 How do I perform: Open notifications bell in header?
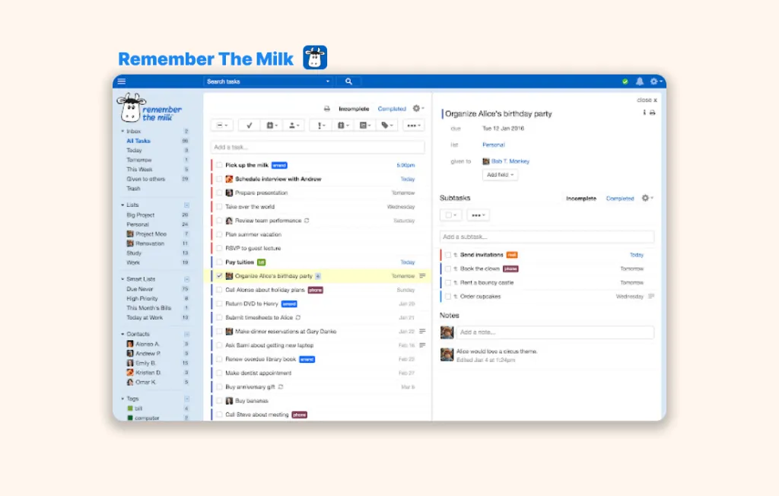[x=639, y=81]
